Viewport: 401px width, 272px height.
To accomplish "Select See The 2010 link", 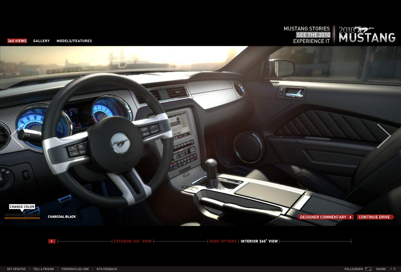I will click(313, 35).
